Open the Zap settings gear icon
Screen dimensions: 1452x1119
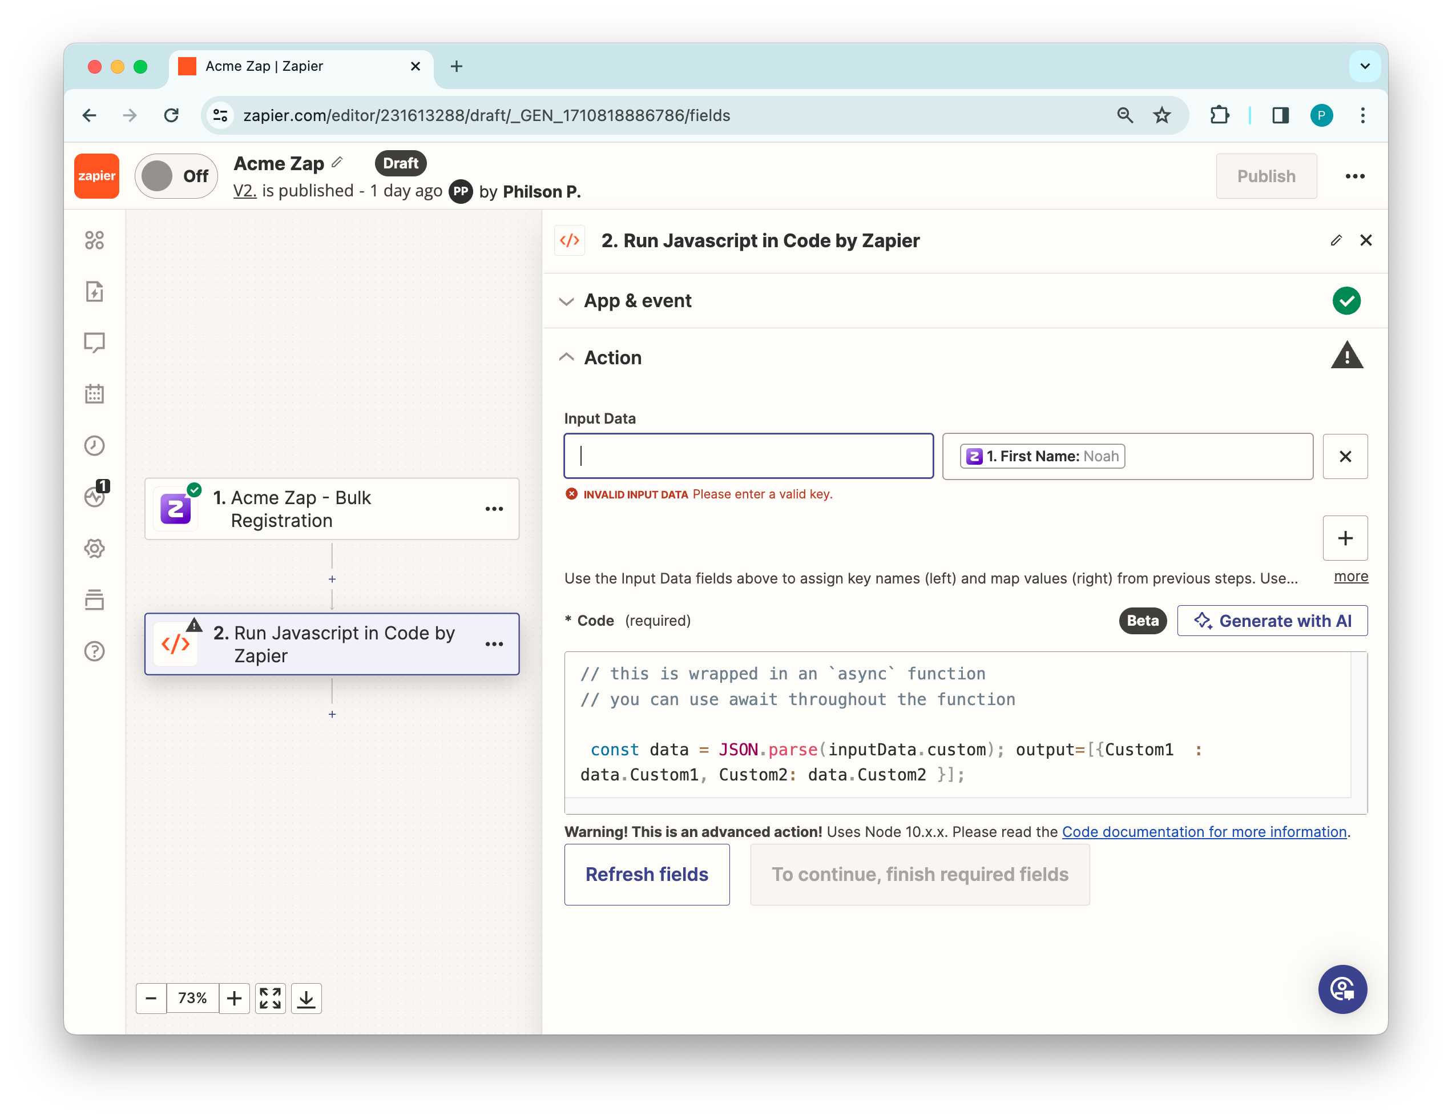(94, 549)
